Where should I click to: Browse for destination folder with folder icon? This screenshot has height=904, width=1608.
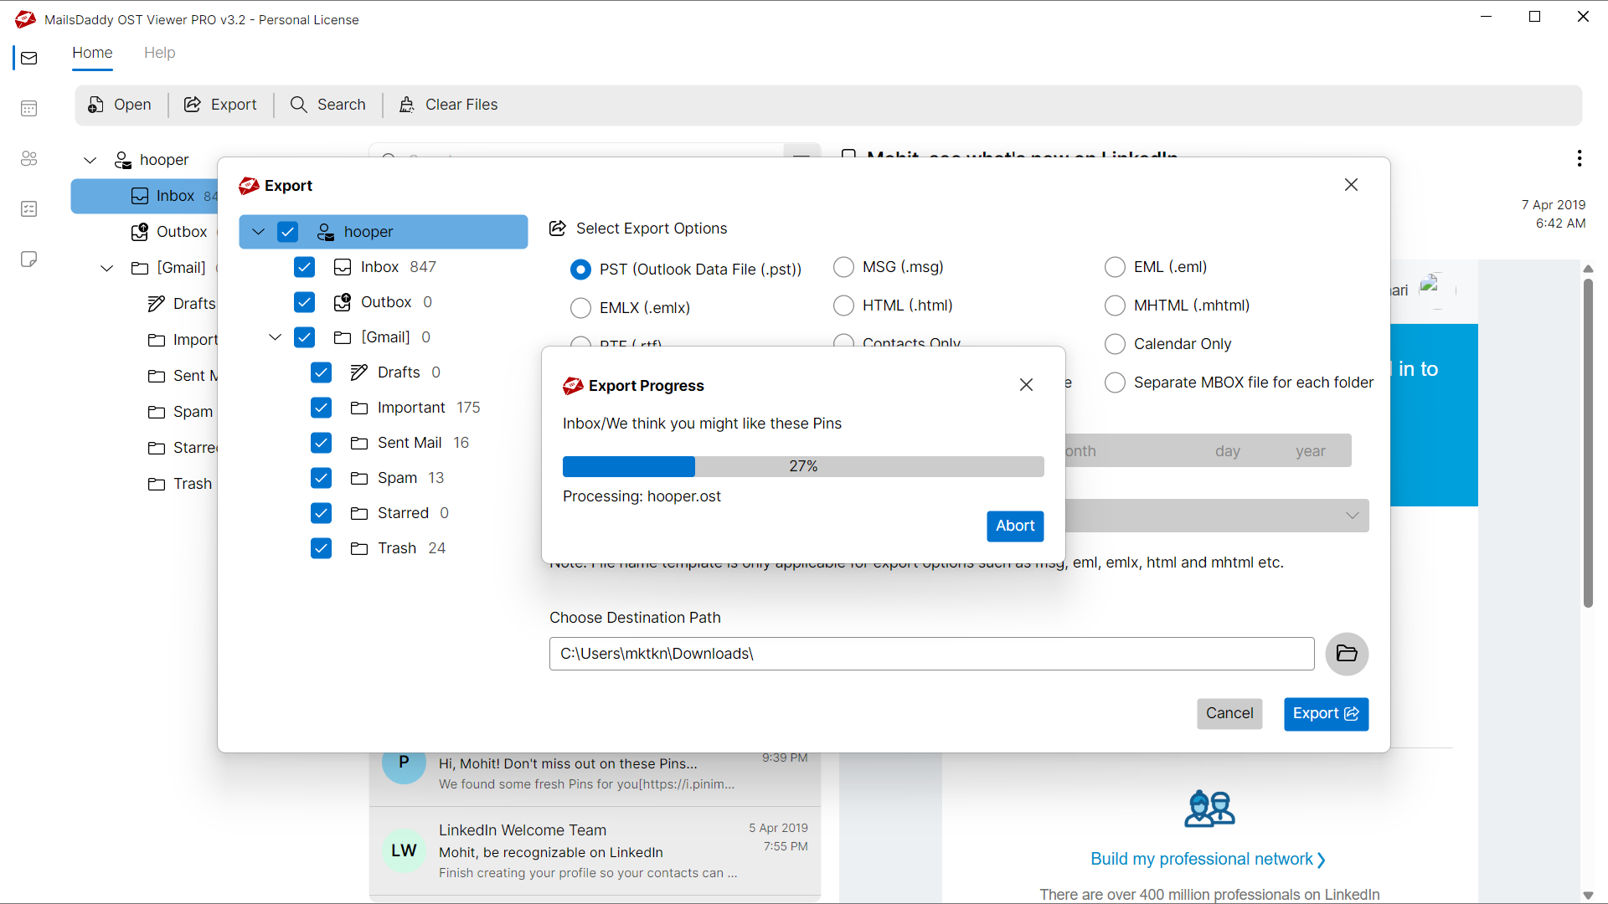click(1347, 654)
